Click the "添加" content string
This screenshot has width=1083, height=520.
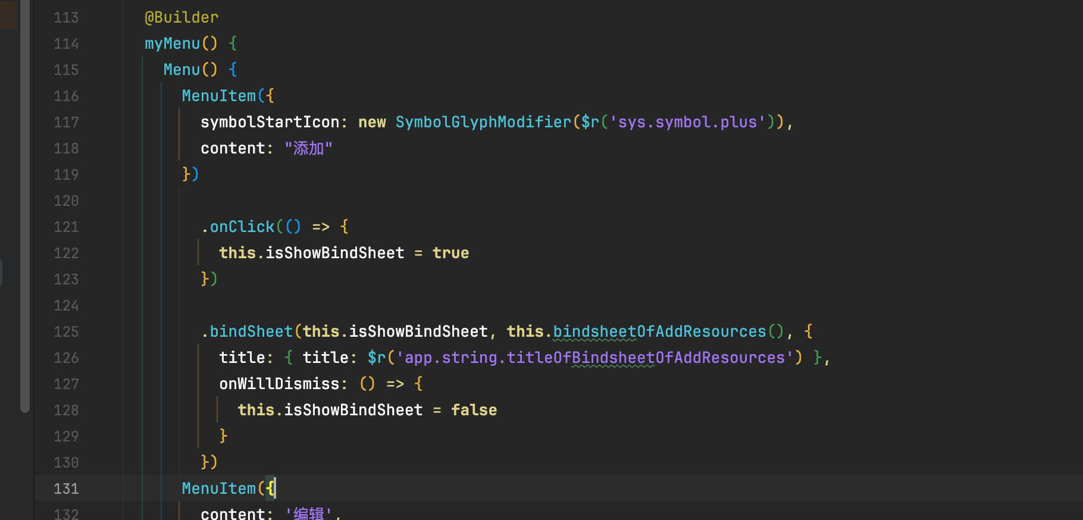pos(308,149)
